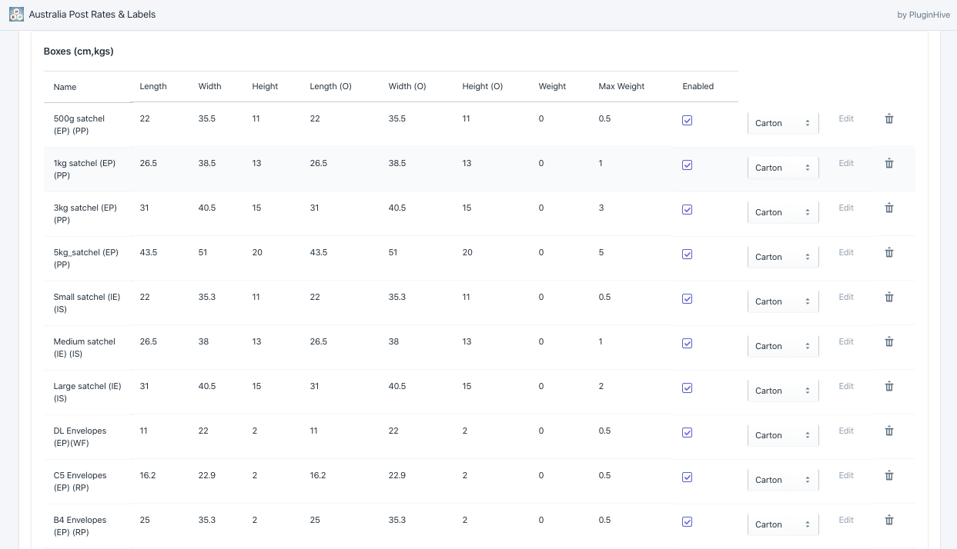Click the Enabled column header

(x=698, y=86)
